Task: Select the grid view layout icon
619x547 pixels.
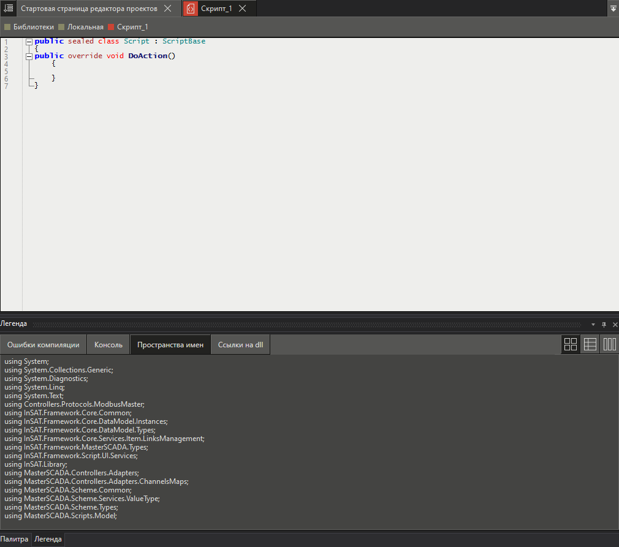Action: tap(570, 344)
